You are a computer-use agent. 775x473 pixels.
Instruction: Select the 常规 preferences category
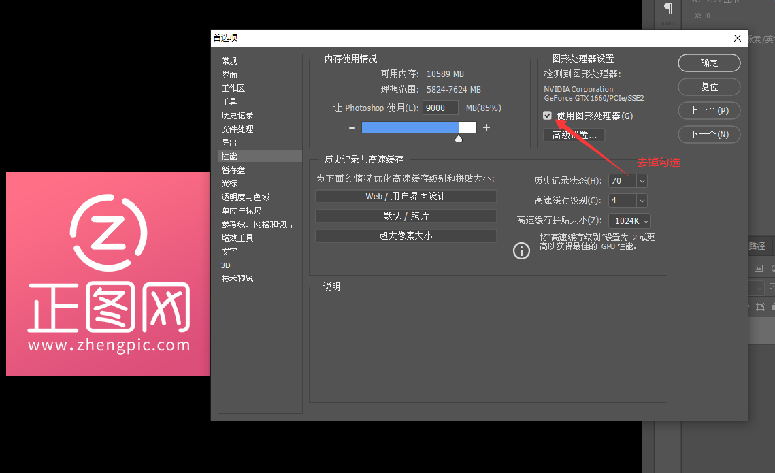[x=260, y=61]
